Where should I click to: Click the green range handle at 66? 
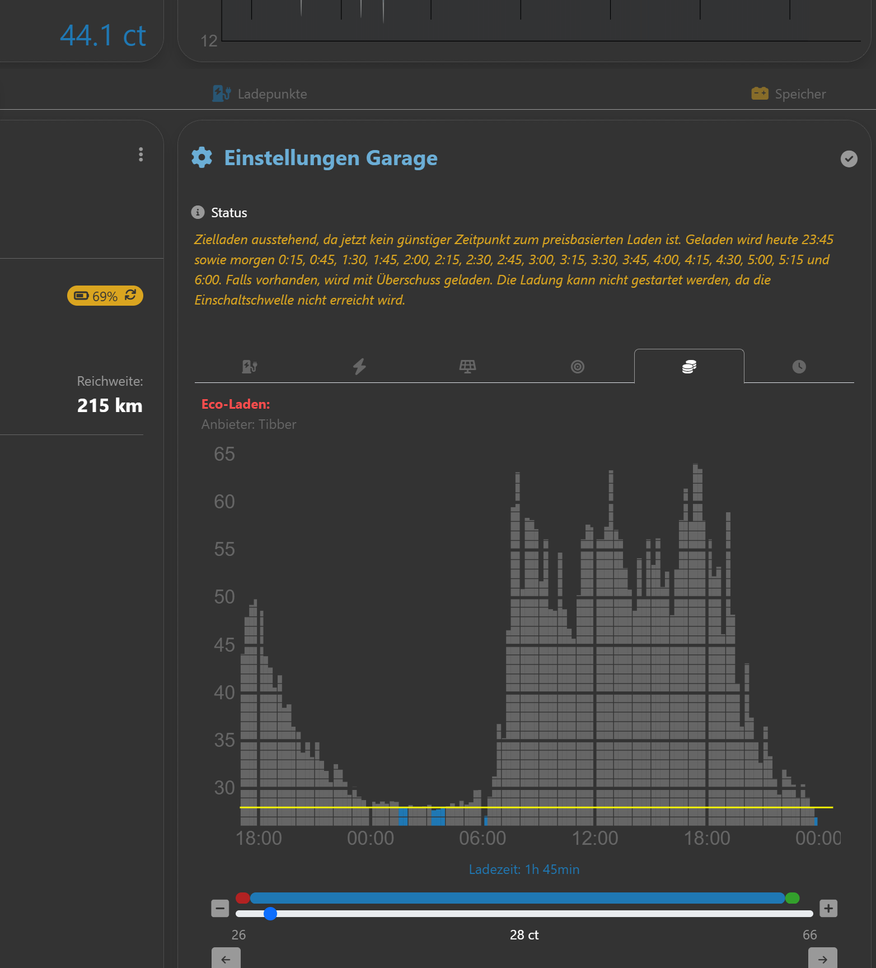[x=792, y=898]
